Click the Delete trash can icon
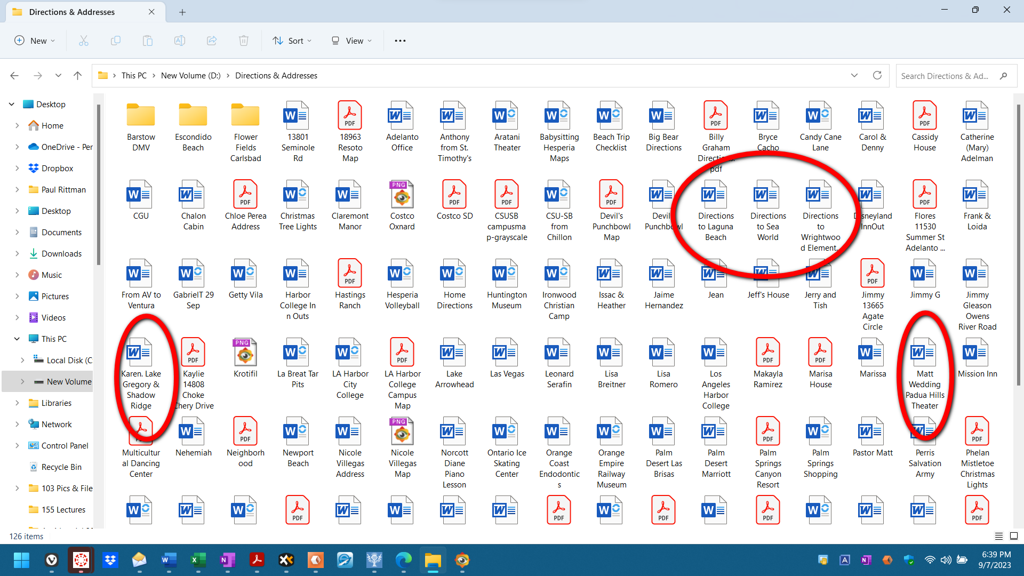 [x=244, y=41]
